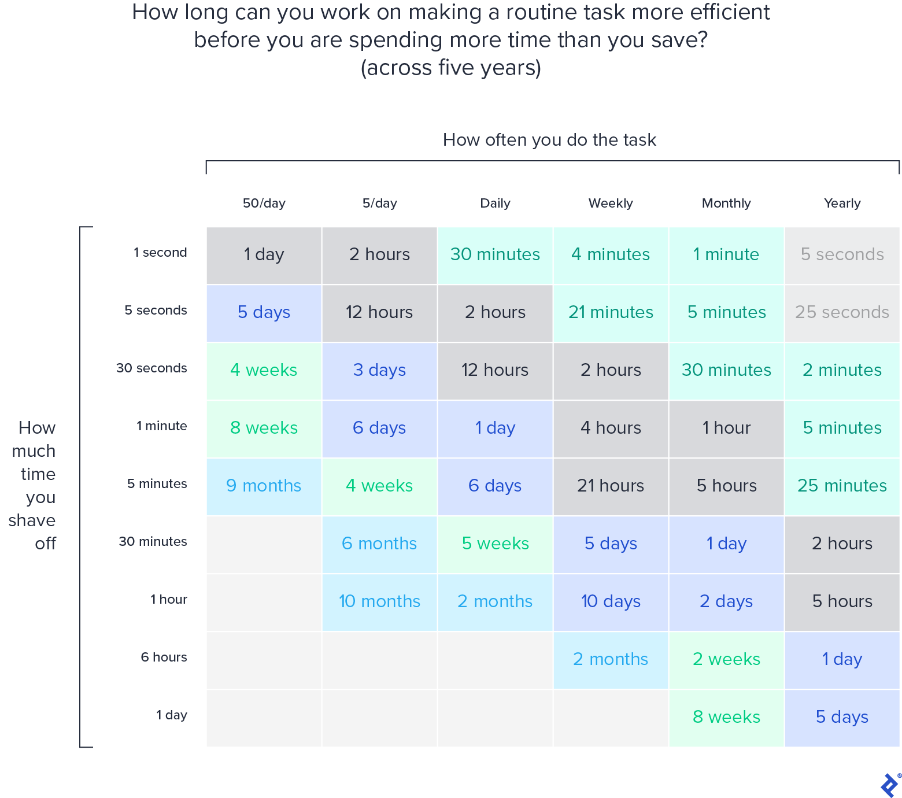Viewport: 902px width, 798px height.
Task: Click the 3 days cell
Action: pyautogui.click(x=379, y=370)
